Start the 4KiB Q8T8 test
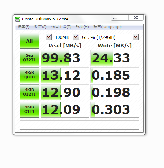This screenshot has height=168, width=164. [29, 75]
